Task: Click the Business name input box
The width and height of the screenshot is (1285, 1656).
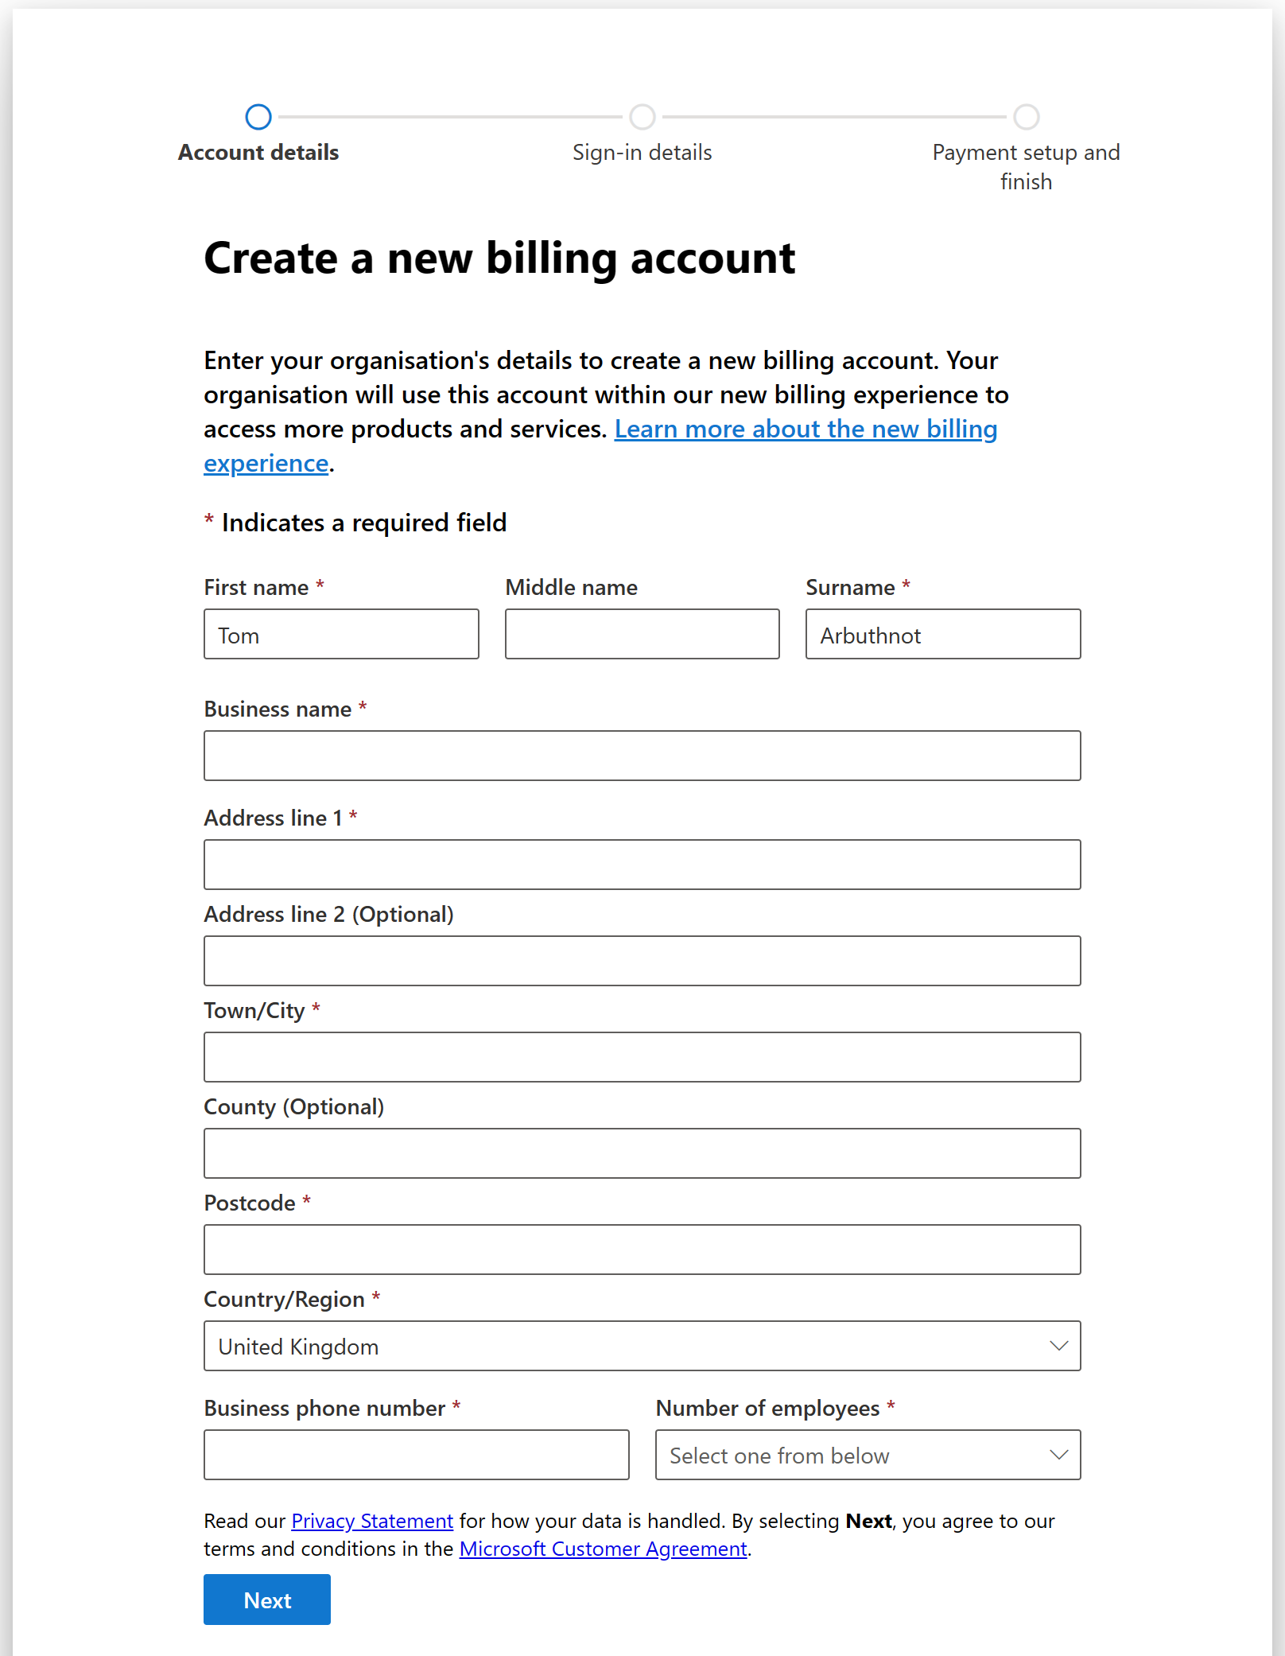Action: (642, 756)
